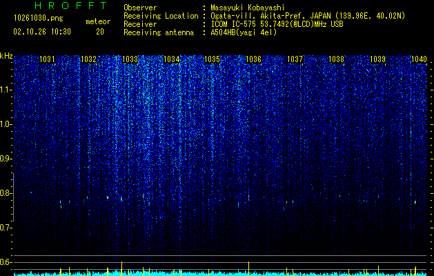The width and height of the screenshot is (434, 276).
Task: Click the meteor label
Action: click(98, 21)
